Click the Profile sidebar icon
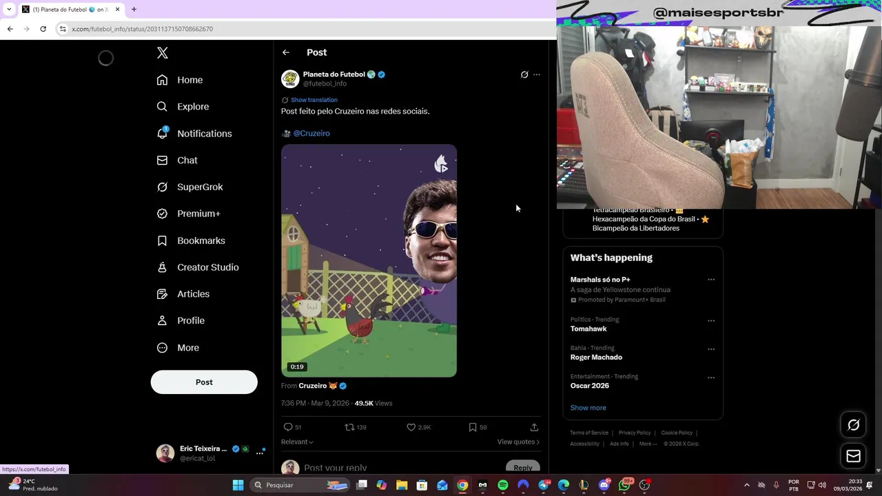Screen dimensions: 882x496 pyautogui.click(x=162, y=321)
